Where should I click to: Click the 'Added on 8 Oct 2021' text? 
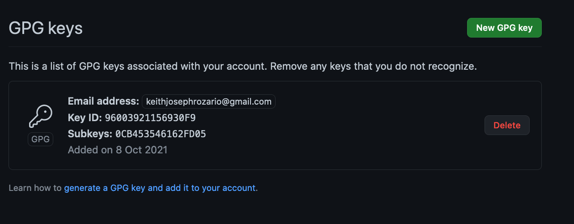coord(118,150)
